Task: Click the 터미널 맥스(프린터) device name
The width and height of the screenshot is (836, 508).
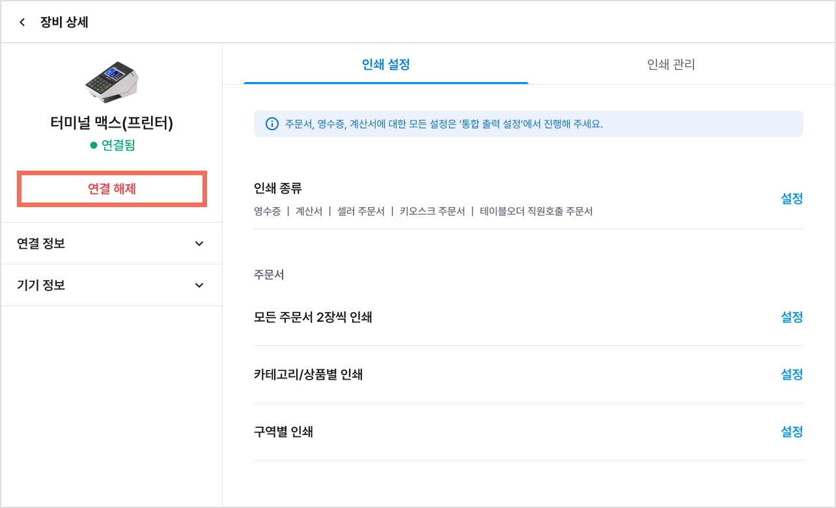Action: (x=111, y=122)
